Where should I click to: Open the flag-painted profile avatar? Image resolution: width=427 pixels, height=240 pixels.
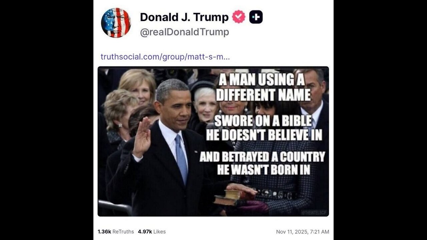tap(116, 23)
